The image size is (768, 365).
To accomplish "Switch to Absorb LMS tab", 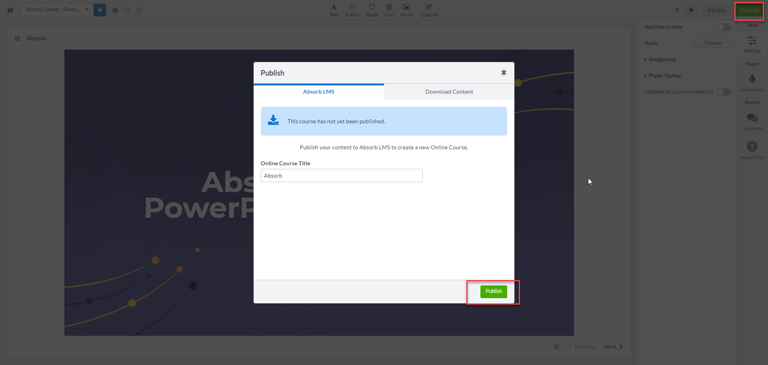I will [319, 92].
